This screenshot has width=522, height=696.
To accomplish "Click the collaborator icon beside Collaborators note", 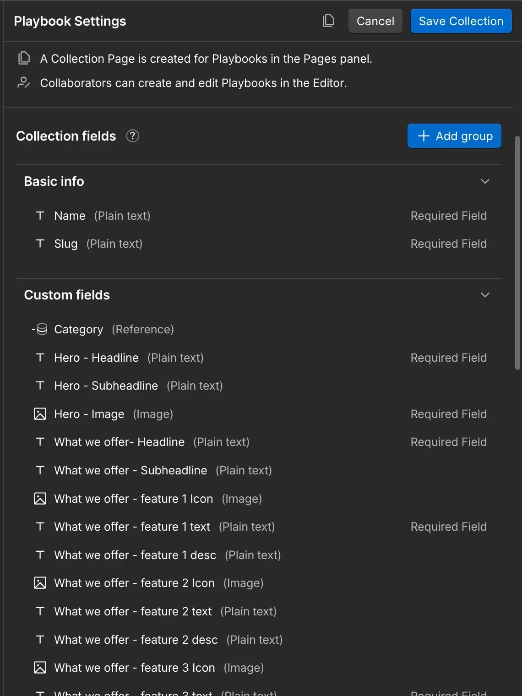I will [x=24, y=82].
